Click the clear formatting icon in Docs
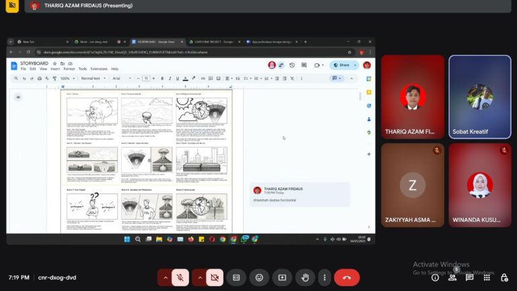 [x=292, y=79]
